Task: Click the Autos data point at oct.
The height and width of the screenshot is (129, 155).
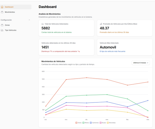Action: coord(46,106)
